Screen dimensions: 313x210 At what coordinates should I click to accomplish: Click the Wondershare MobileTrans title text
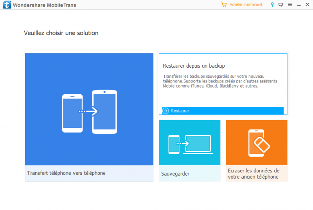click(45, 5)
